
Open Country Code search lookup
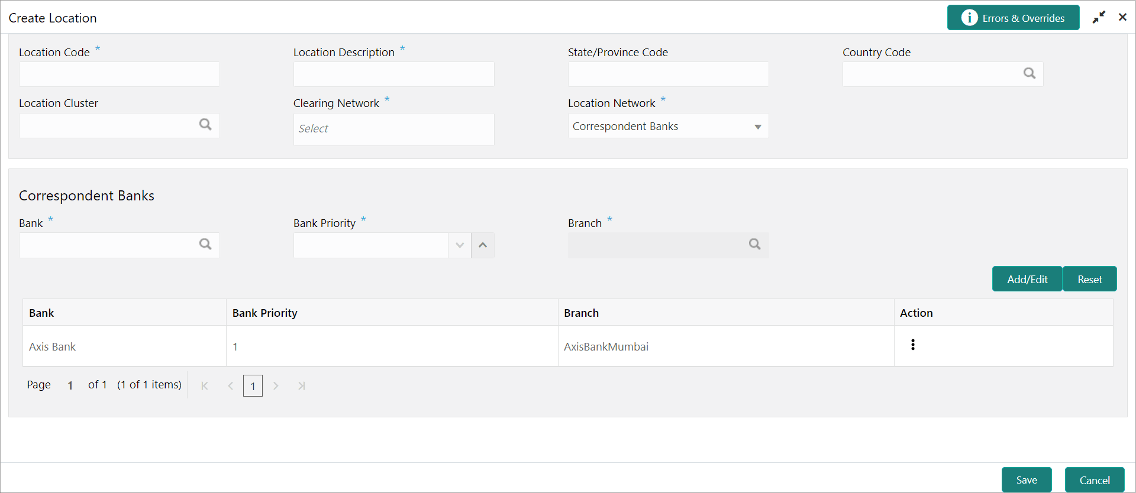coord(1029,73)
